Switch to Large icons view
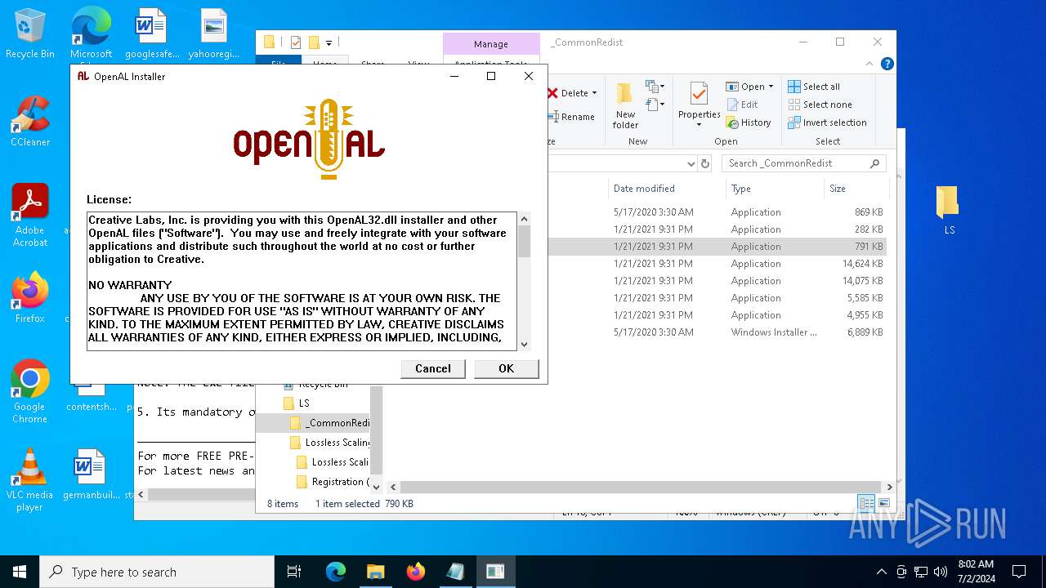 [x=883, y=503]
